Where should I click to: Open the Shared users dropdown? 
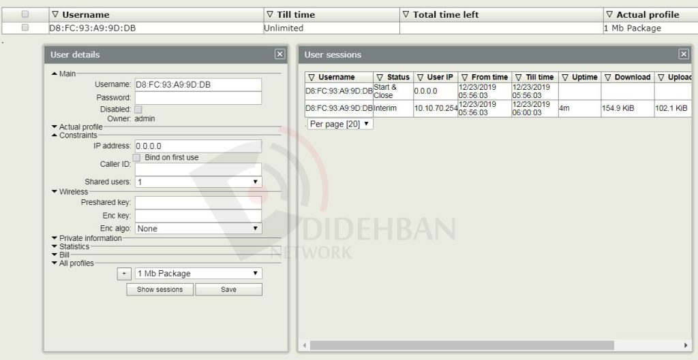point(198,182)
